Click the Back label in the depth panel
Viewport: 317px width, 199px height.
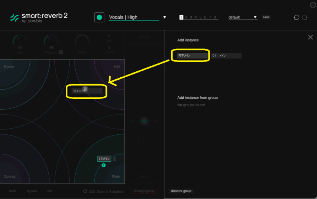[x=144, y=37]
